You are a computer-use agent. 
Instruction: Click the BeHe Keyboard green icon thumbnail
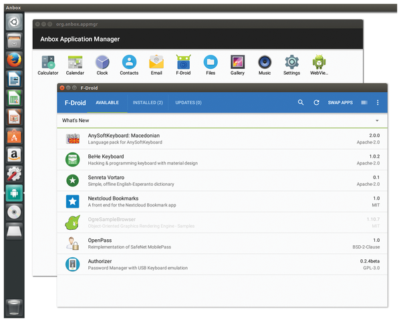(73, 160)
